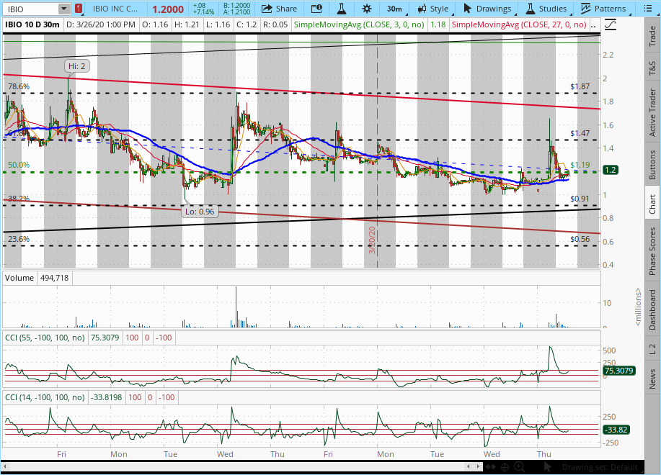Screen dimensions: 661x475
Task: Open the symbol history dropdown arrow
Action: 64,9
